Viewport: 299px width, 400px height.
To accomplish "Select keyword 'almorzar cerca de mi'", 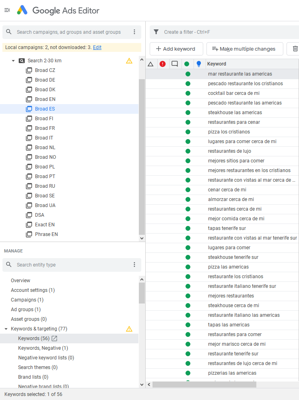I will click(231, 199).
